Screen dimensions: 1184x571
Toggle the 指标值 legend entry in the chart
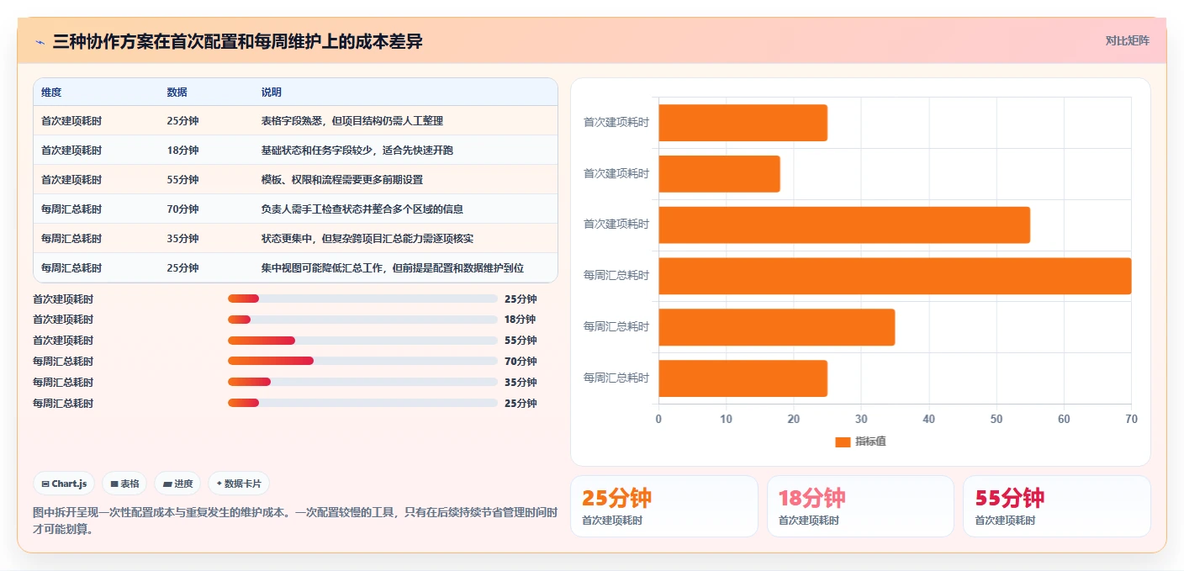click(x=860, y=441)
